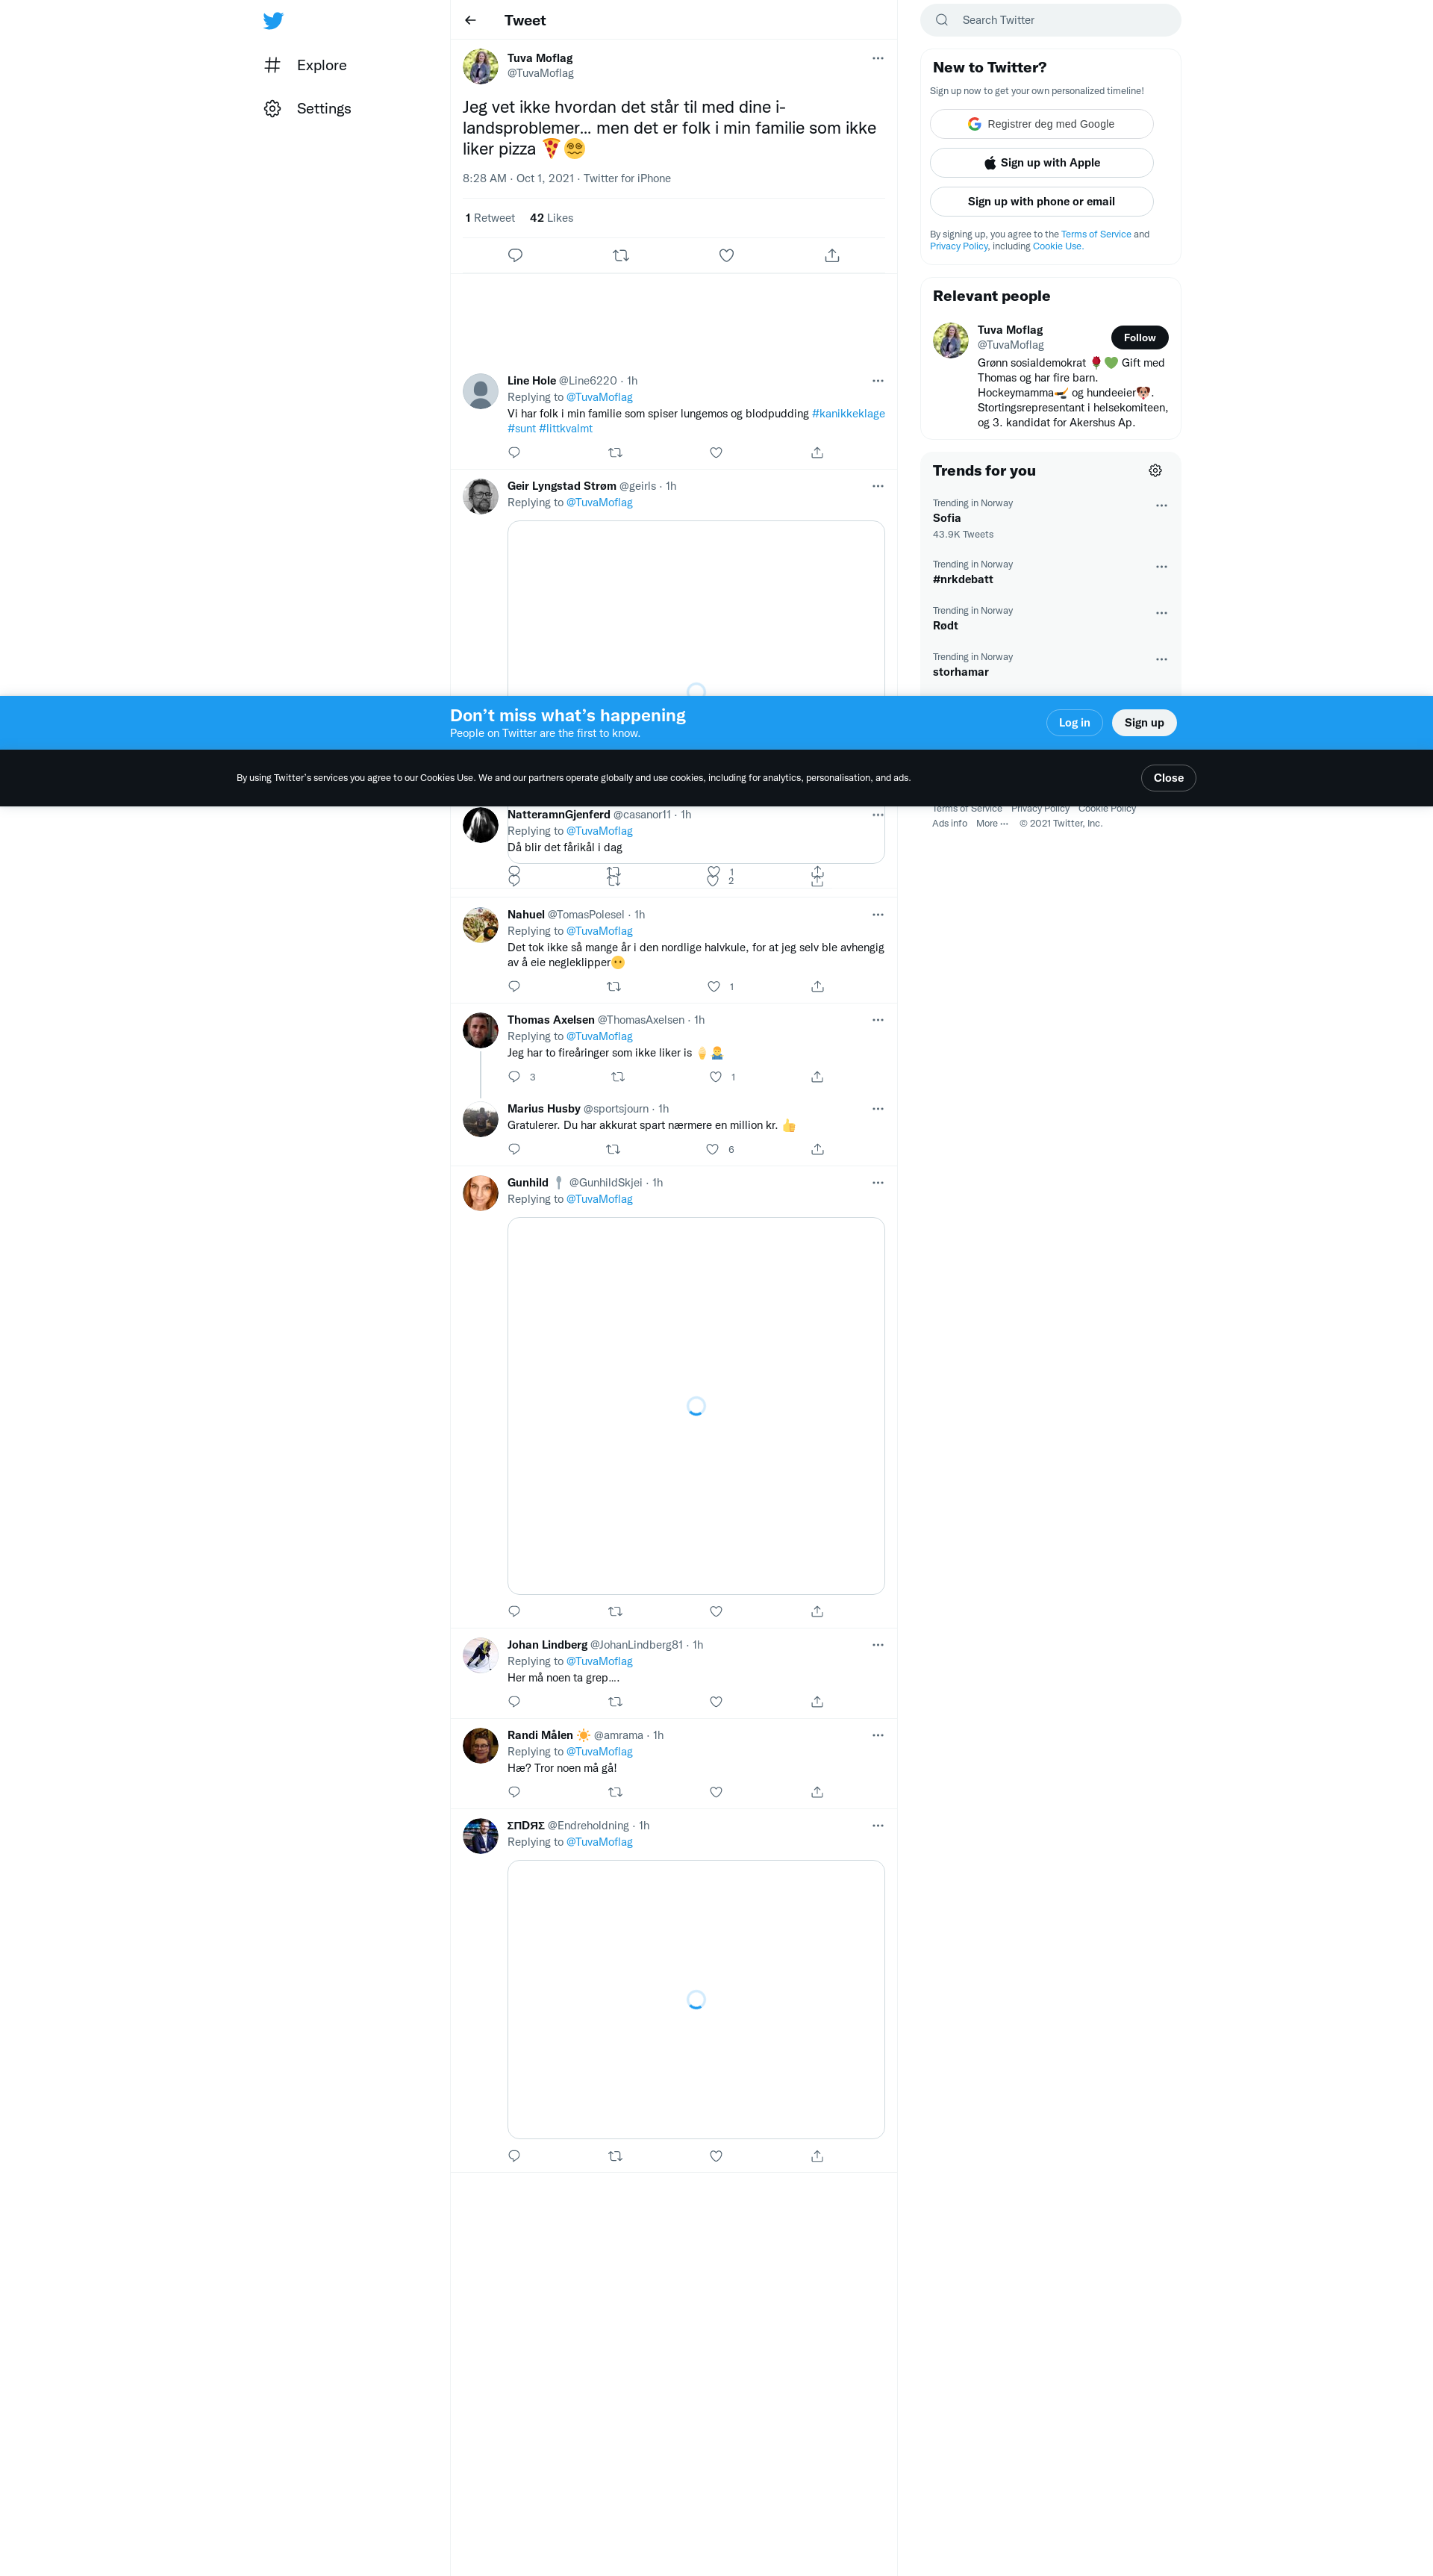Open the Sofia trending topic
This screenshot has height=2576, width=1433.
pos(1050,518)
